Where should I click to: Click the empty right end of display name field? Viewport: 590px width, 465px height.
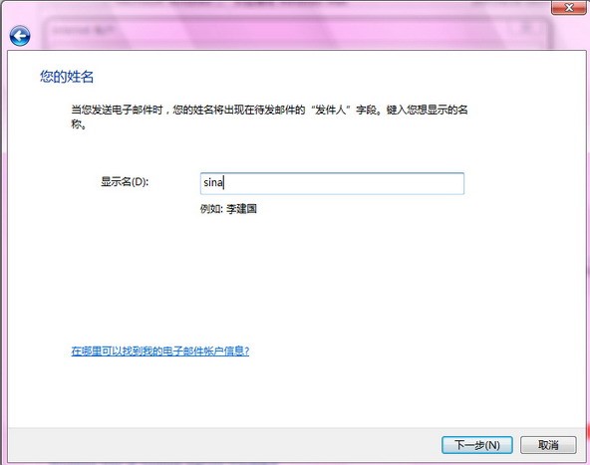coord(414,183)
